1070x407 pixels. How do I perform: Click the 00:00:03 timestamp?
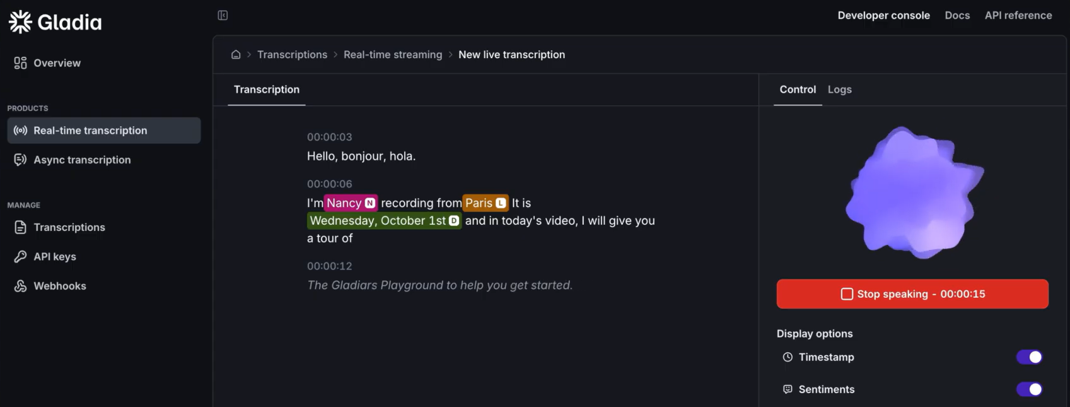tap(329, 137)
